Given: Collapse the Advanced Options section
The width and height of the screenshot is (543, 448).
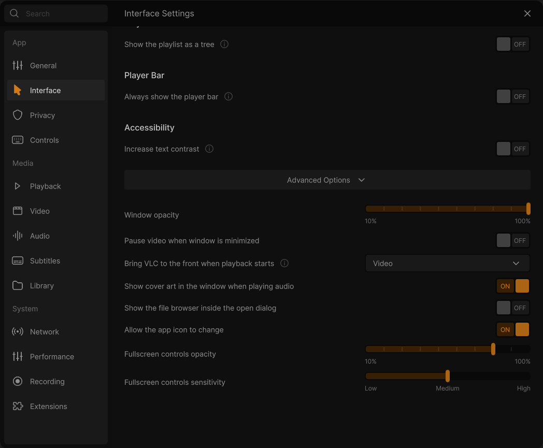Looking at the screenshot, I should (x=327, y=180).
